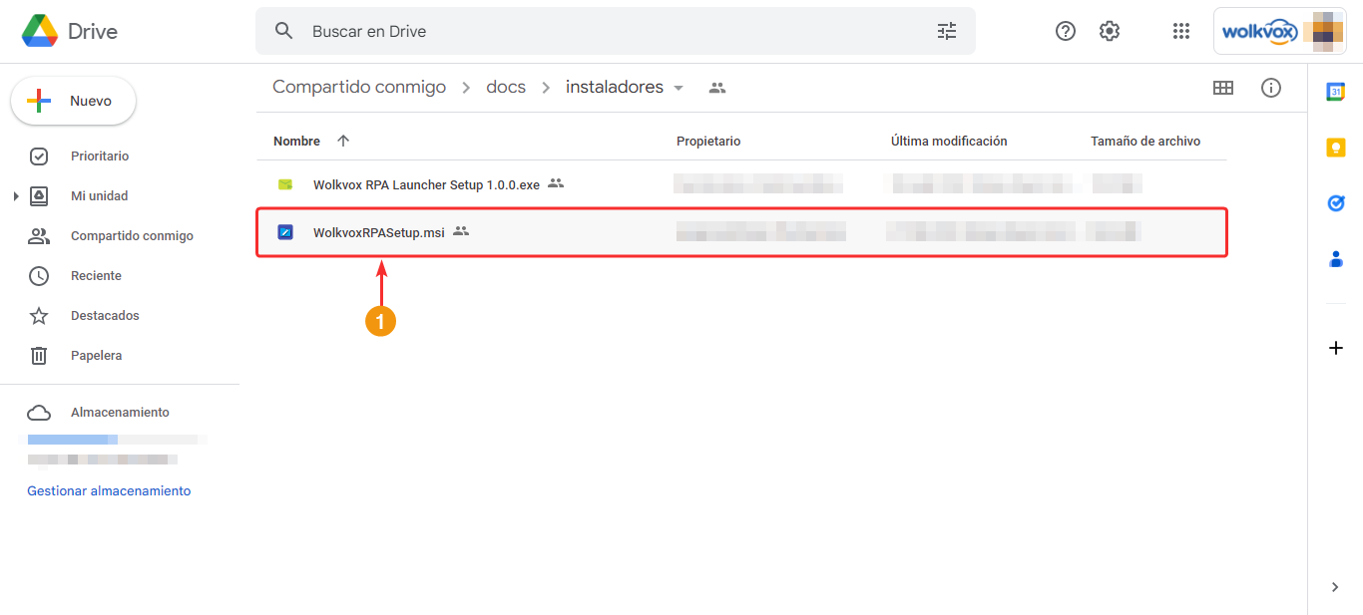Viewport: 1363px width, 615px height.
Task: Select Wolkvox RPA Launcher Setup 1.0.0.exe
Action: tap(426, 185)
